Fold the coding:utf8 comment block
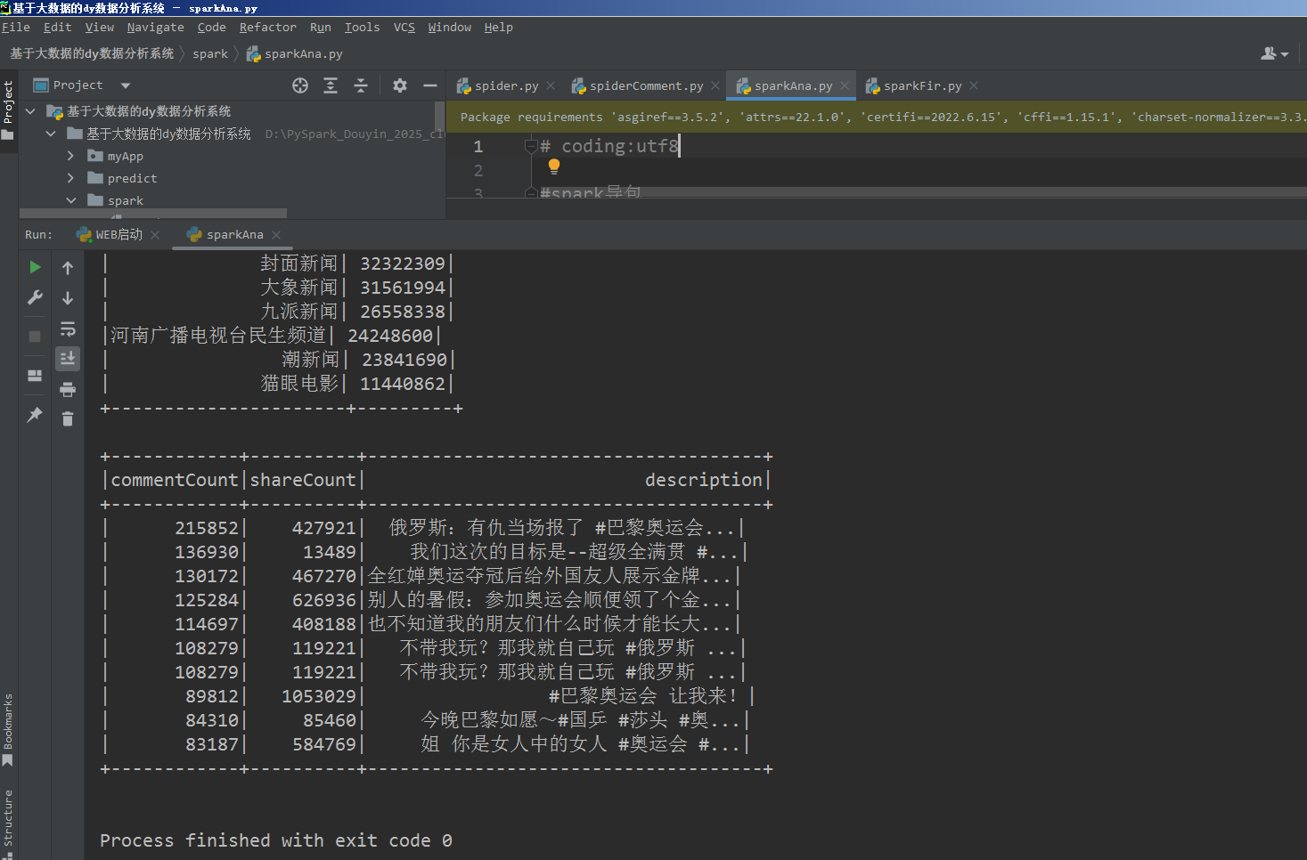The height and width of the screenshot is (860, 1307). pos(530,146)
